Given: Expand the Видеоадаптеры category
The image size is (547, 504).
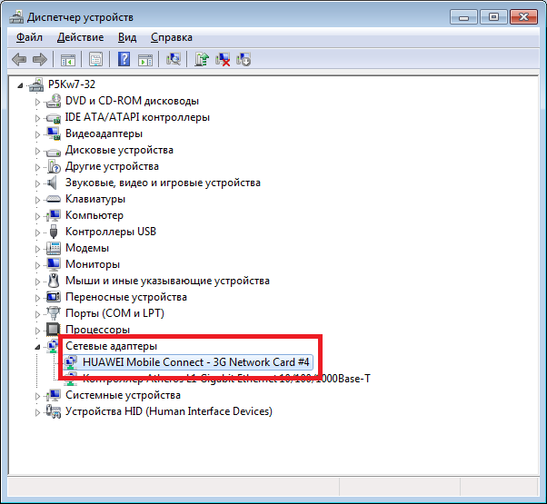Looking at the screenshot, I should (x=38, y=134).
